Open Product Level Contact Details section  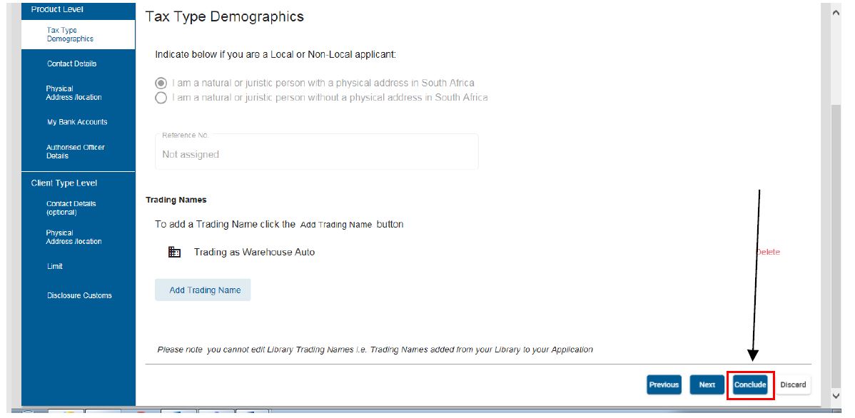click(x=71, y=63)
